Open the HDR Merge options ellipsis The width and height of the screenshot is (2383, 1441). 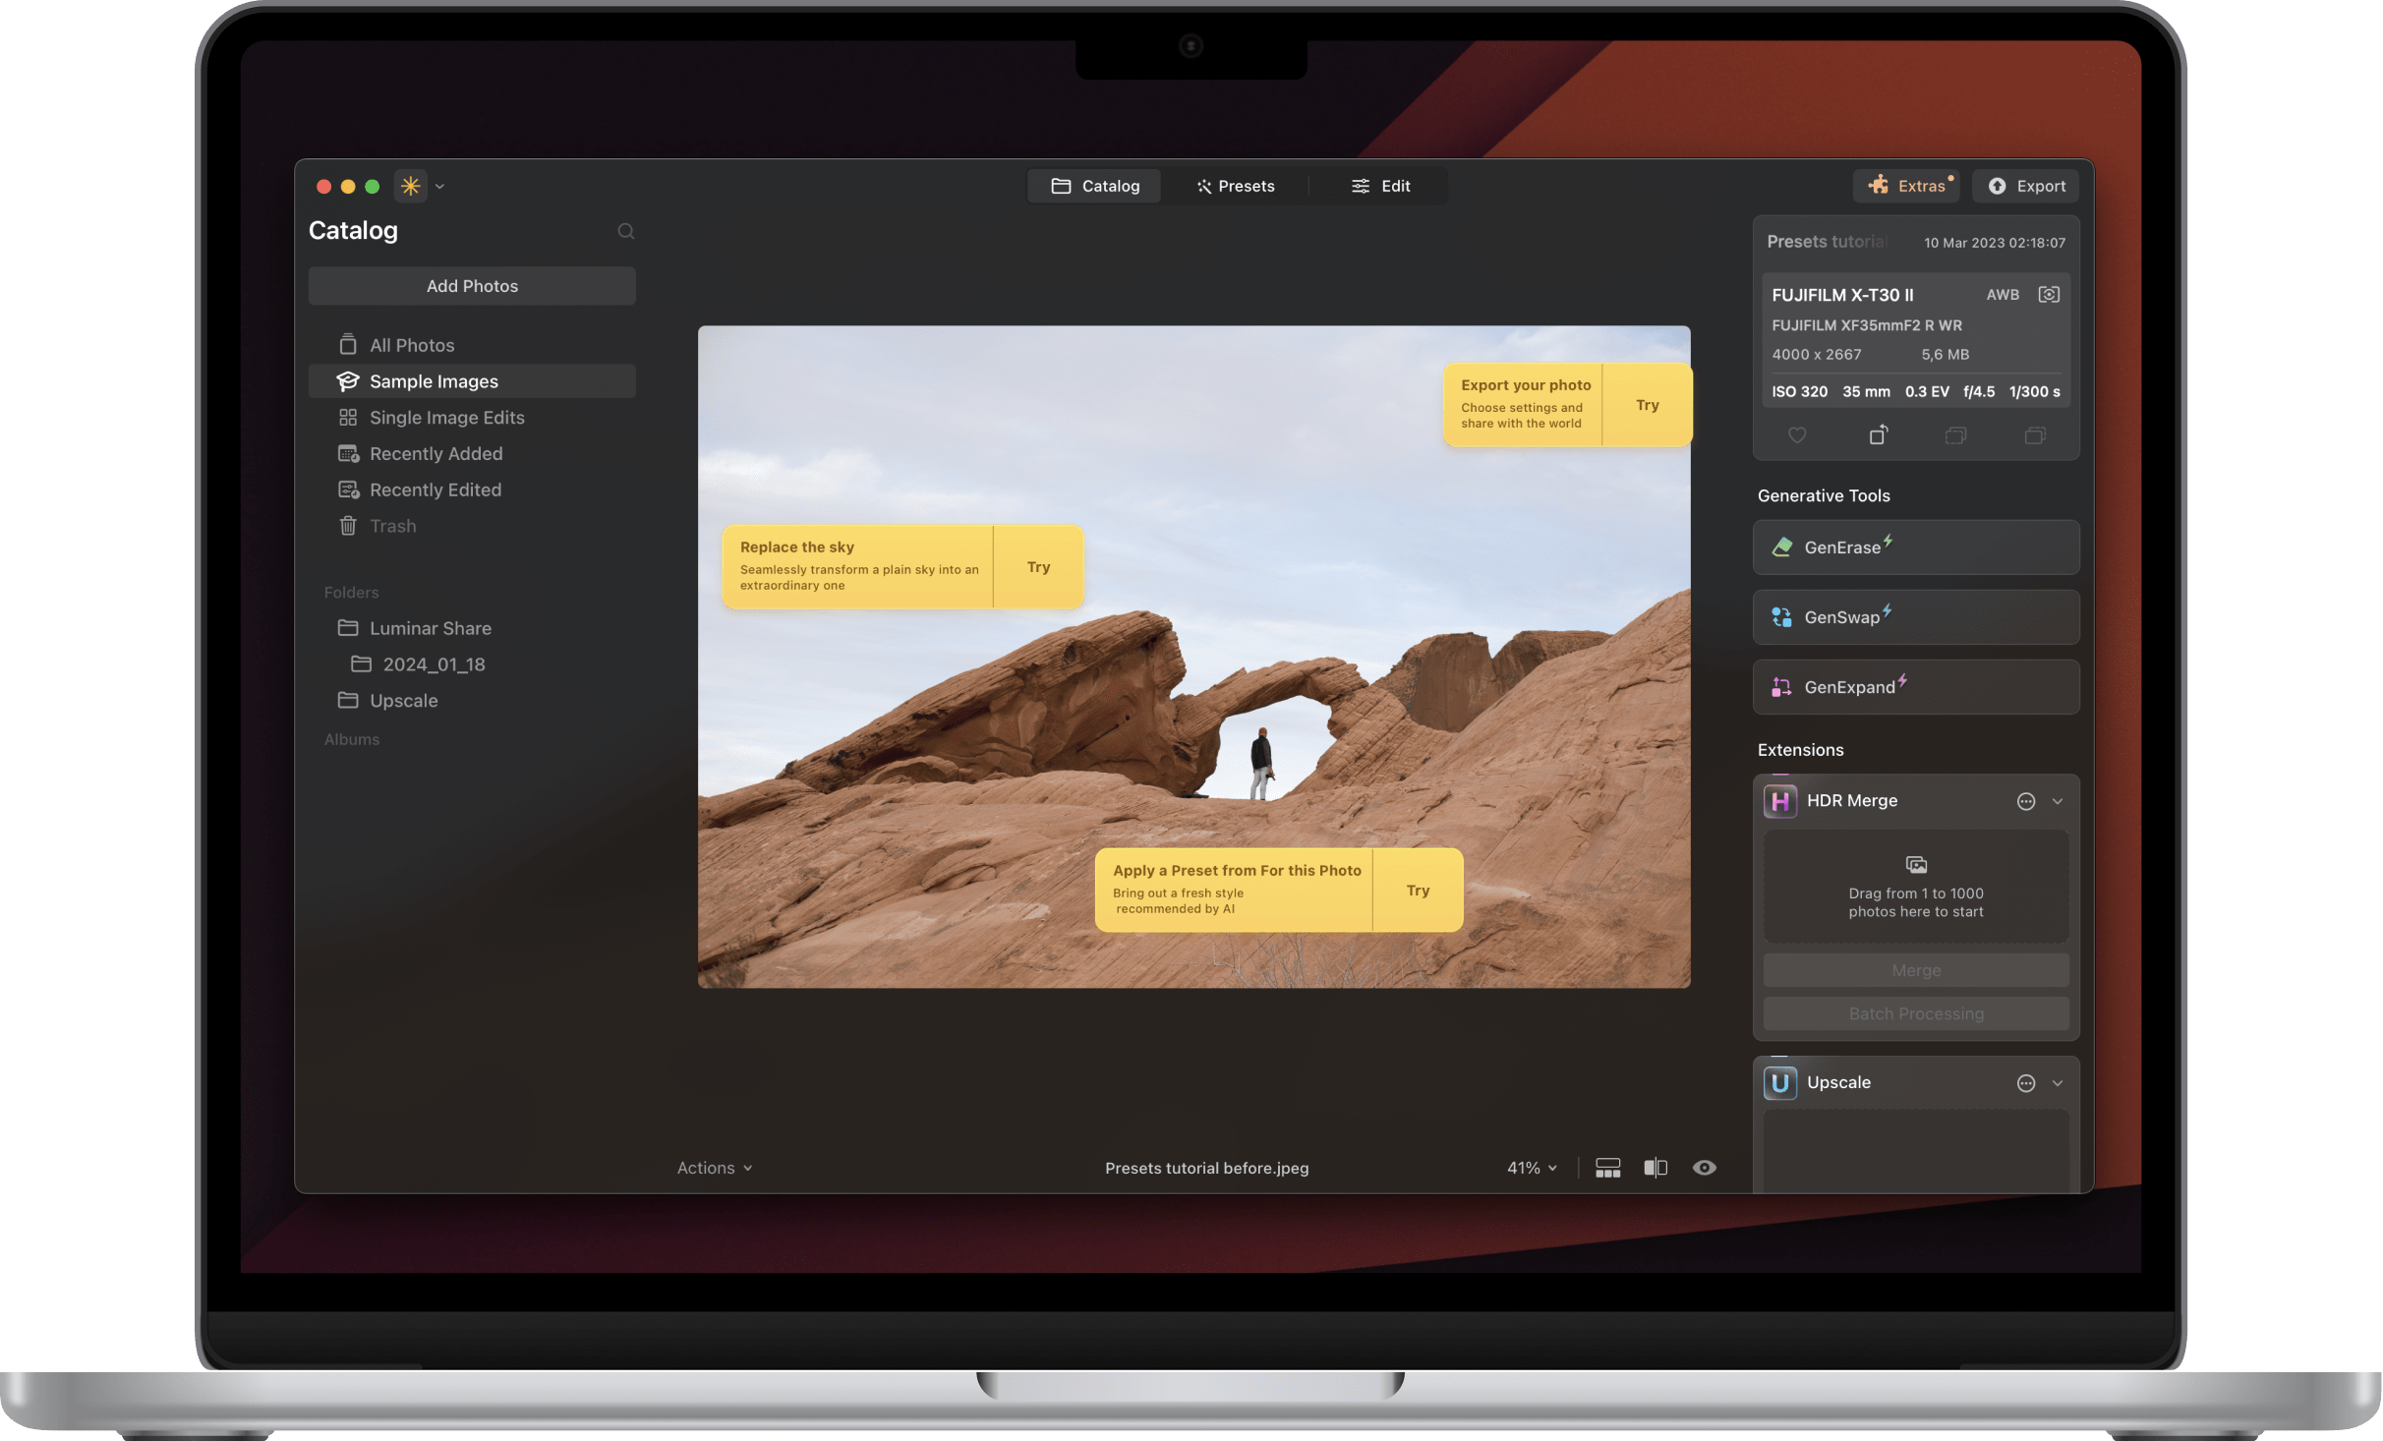coord(2025,801)
